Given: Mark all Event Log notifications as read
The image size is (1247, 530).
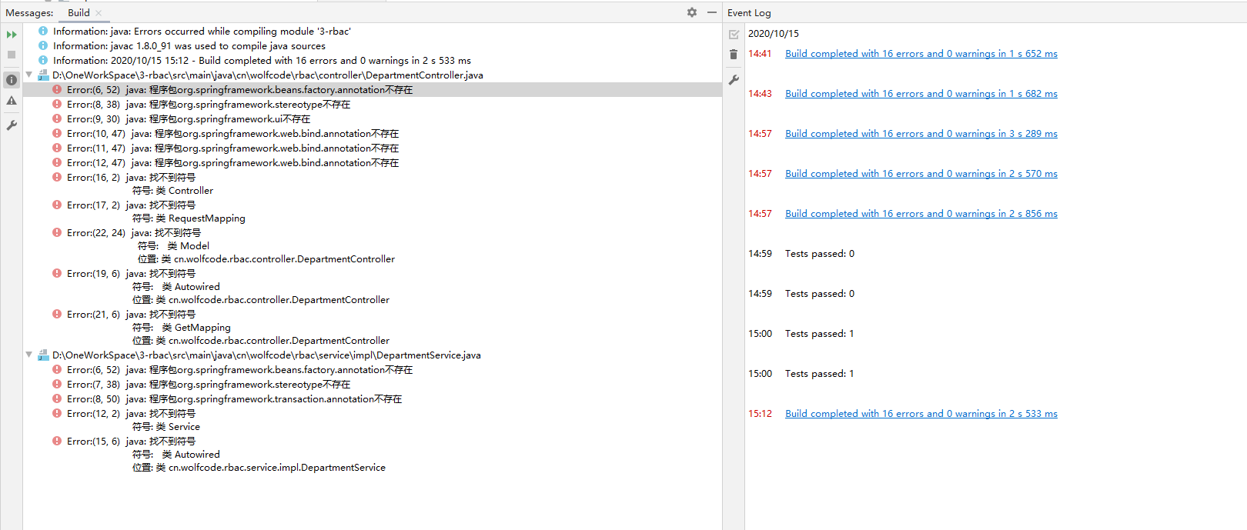Looking at the screenshot, I should coord(734,35).
